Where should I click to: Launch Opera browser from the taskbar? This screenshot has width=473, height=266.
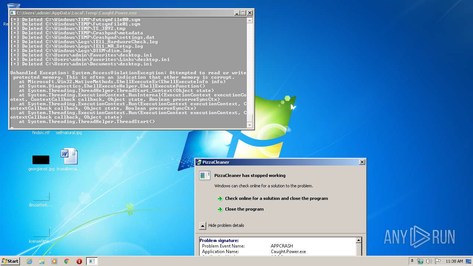[x=79, y=261]
